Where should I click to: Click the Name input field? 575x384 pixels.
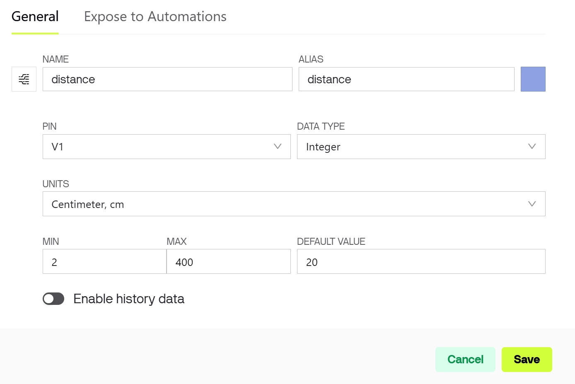167,79
